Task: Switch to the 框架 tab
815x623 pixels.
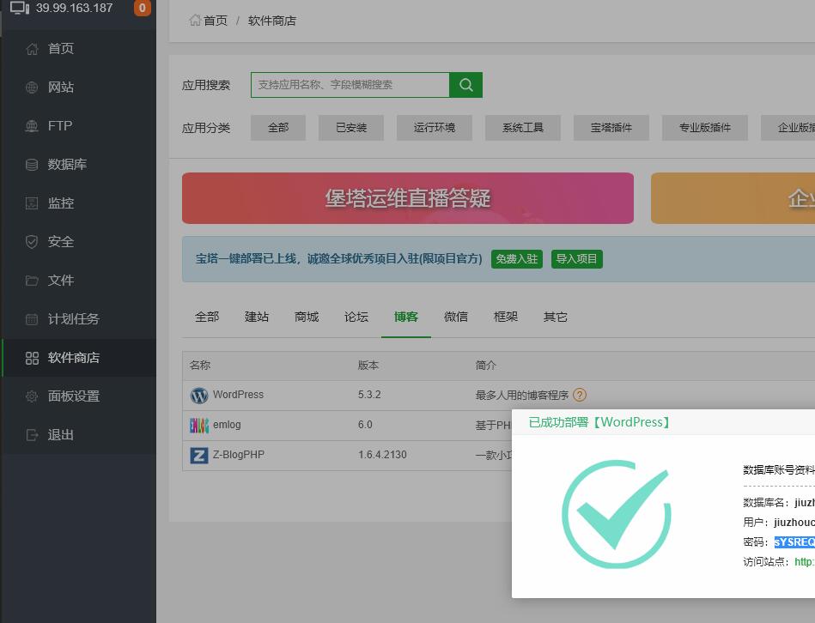Action: 506,317
